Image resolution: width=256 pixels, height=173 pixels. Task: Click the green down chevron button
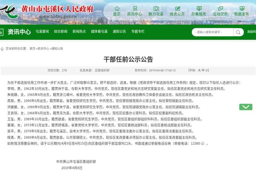click(x=246, y=107)
